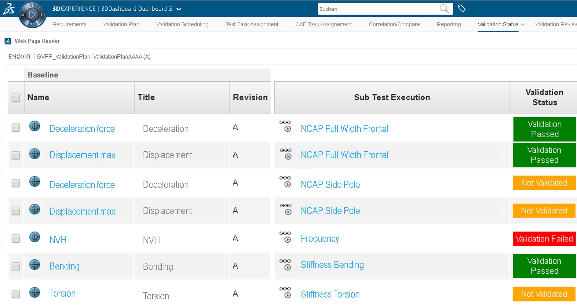Click the Web Page Reader widget icon
This screenshot has width=577, height=307.
point(8,41)
